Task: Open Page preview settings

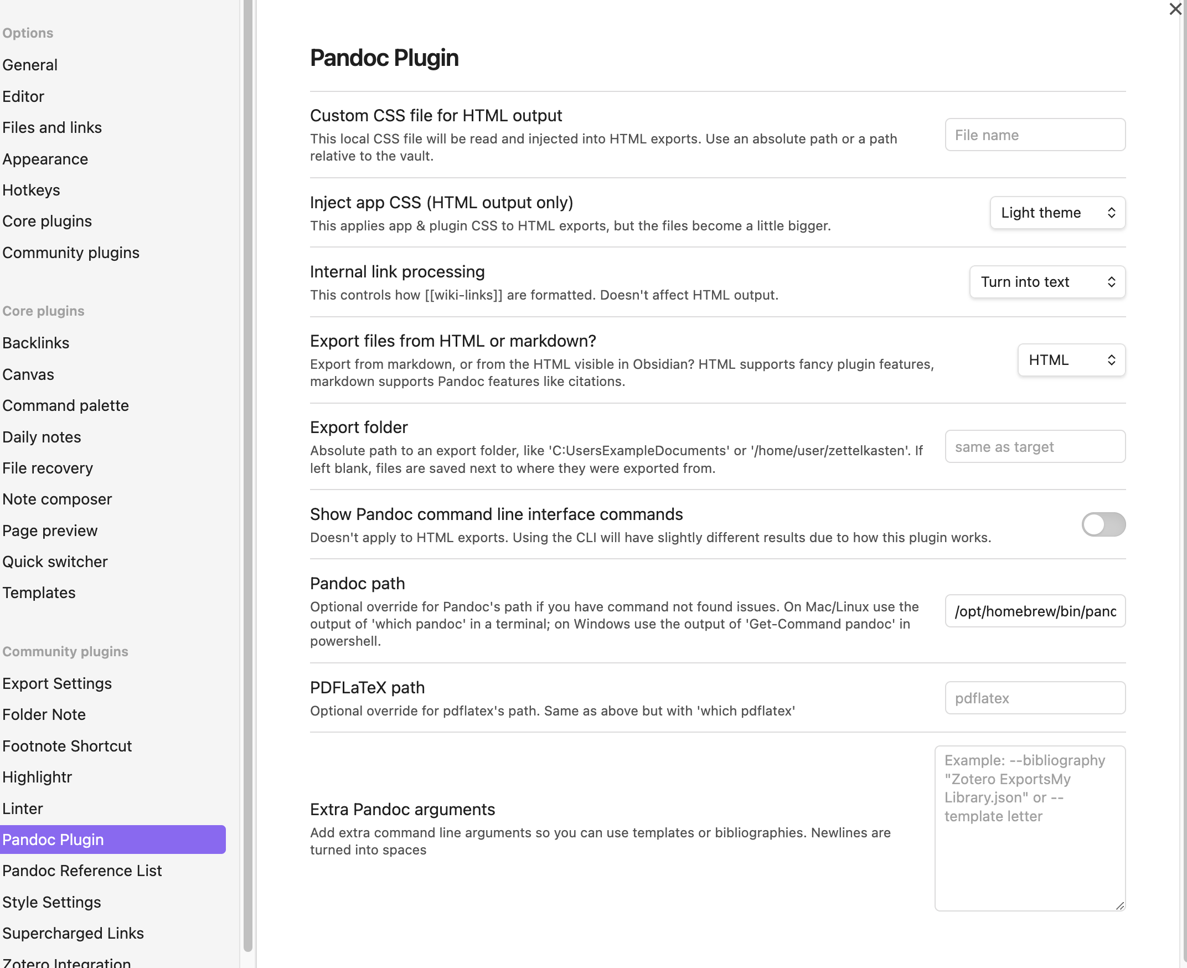Action: pyautogui.click(x=50, y=531)
